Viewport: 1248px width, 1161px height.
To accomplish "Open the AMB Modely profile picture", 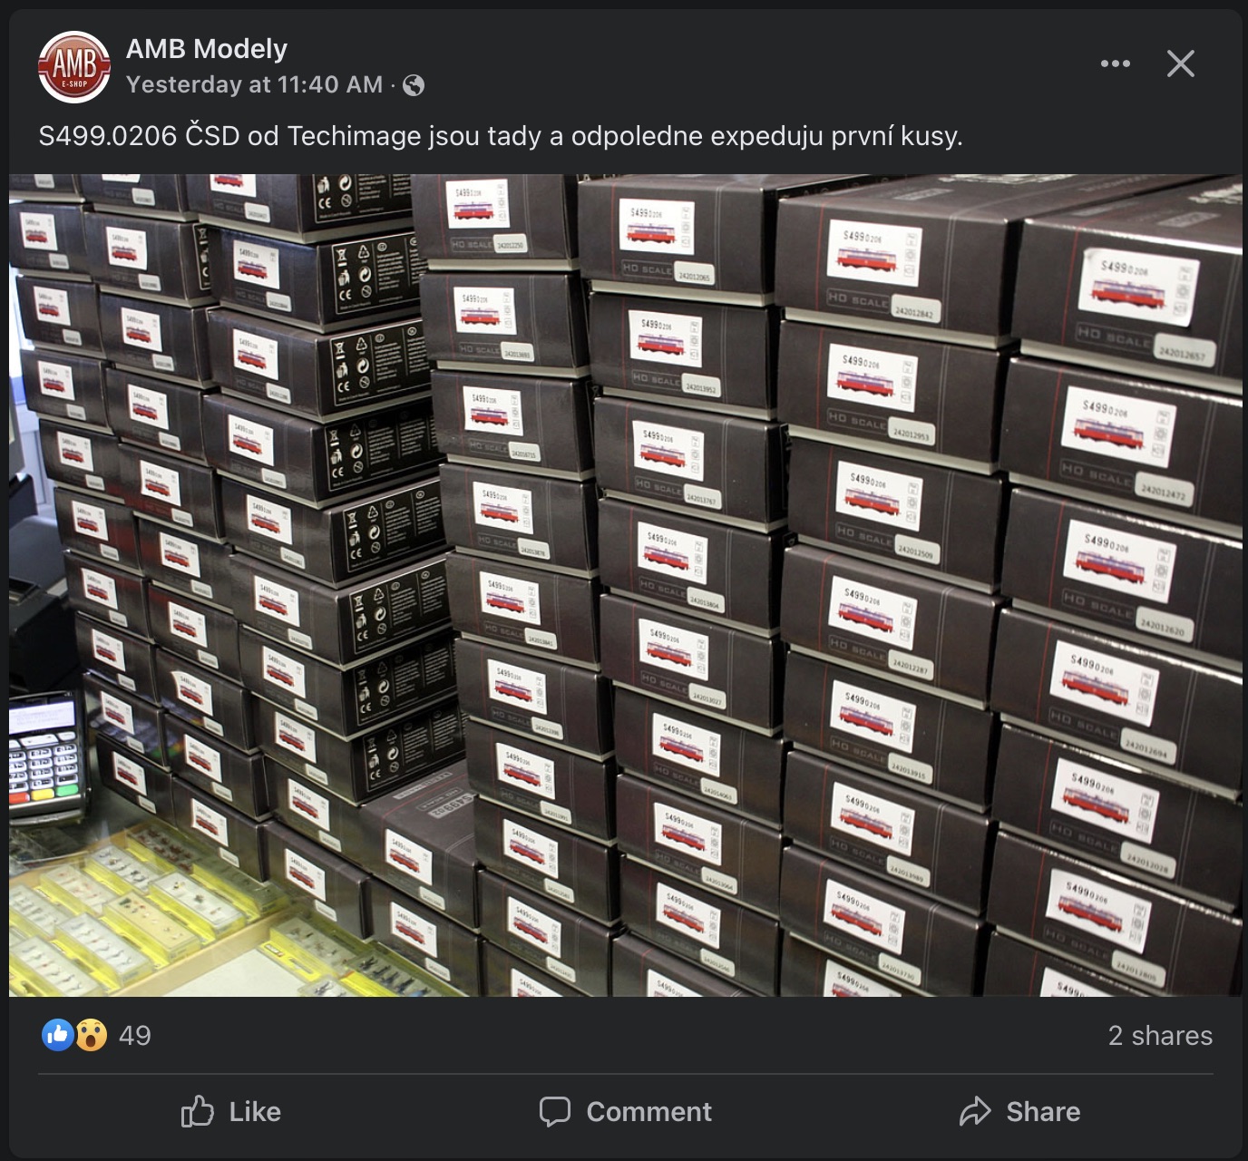I will (74, 67).
